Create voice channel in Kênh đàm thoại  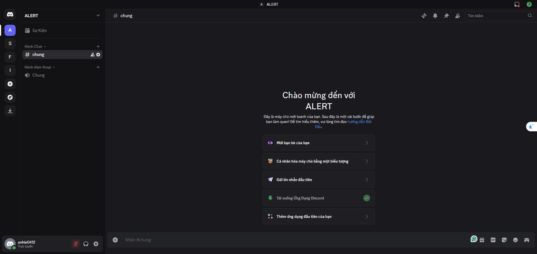click(x=98, y=68)
